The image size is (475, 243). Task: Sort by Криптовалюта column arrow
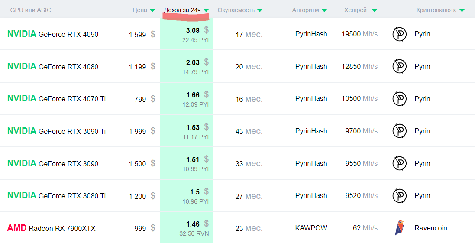coord(462,10)
